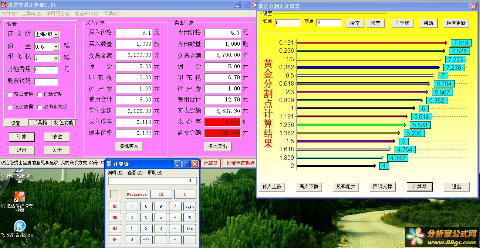The height and width of the screenshot is (248, 480).
Task: Open 帮助(H) menu in 计算器 window
Action: click(155, 173)
